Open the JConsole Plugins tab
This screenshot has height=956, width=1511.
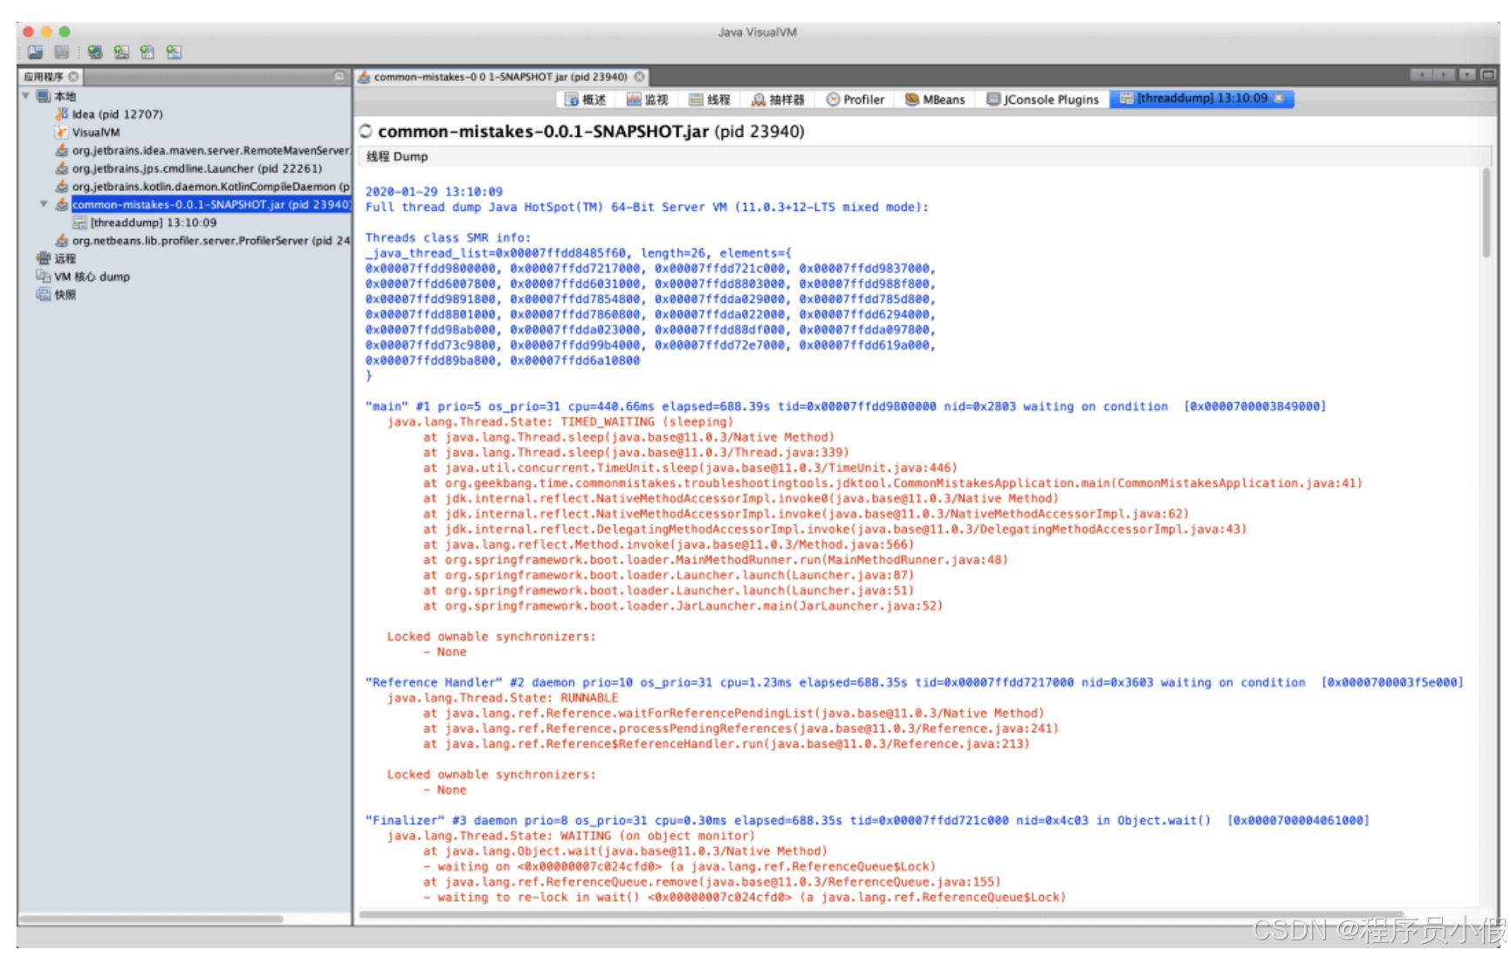click(x=1042, y=99)
